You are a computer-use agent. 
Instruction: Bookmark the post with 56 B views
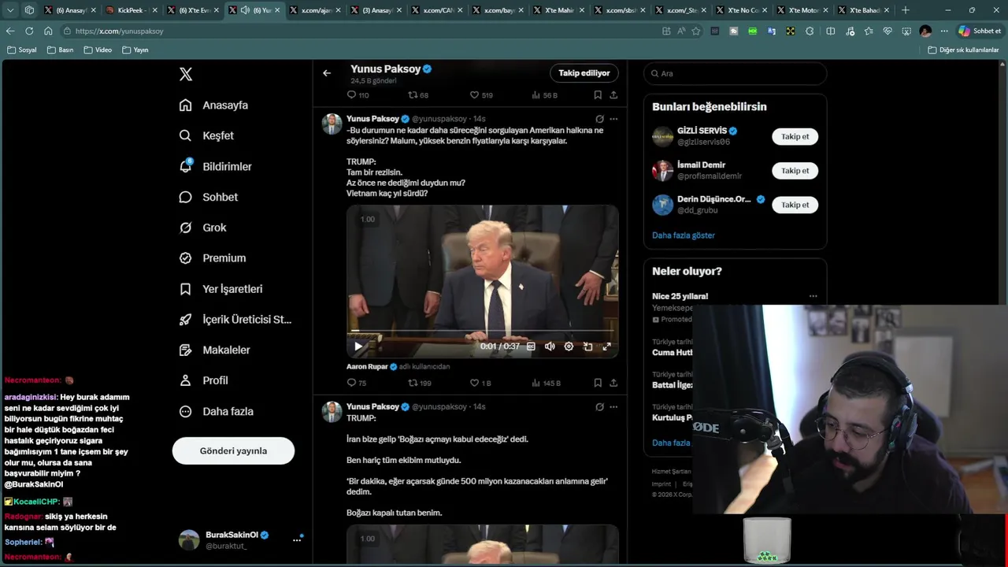[x=598, y=94]
